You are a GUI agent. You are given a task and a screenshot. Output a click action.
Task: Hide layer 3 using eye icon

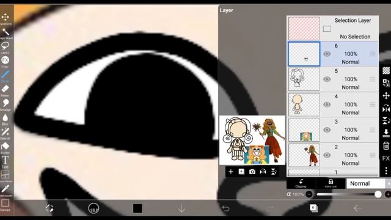click(327, 130)
